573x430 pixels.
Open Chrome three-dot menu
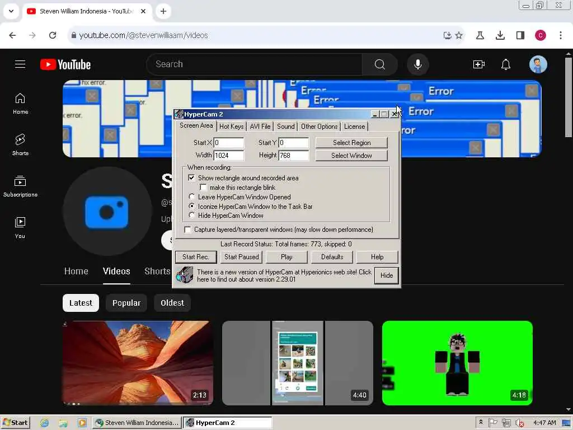click(561, 35)
